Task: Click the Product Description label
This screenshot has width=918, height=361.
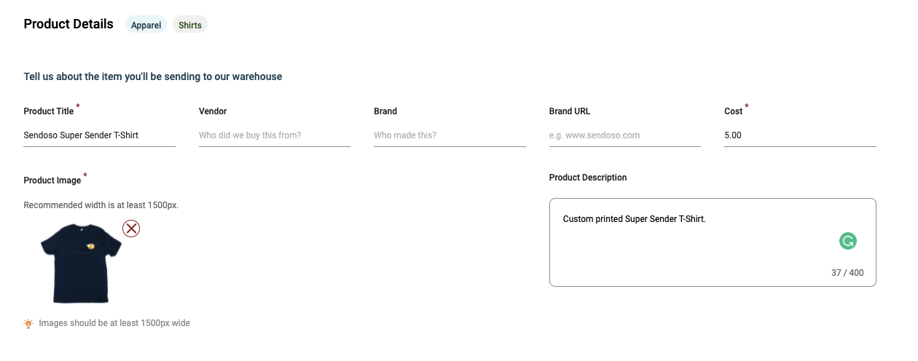Action: [588, 178]
